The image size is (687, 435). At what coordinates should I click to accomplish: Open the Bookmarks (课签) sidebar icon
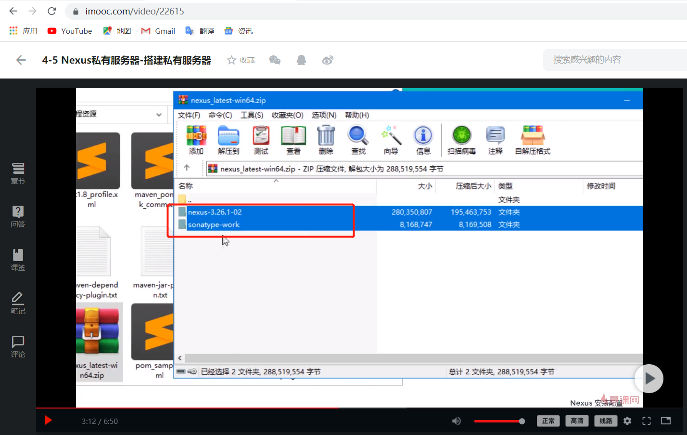18,260
